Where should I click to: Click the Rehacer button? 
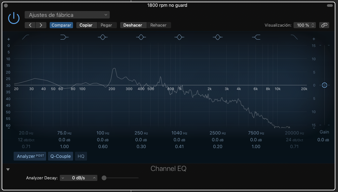[x=158, y=25]
